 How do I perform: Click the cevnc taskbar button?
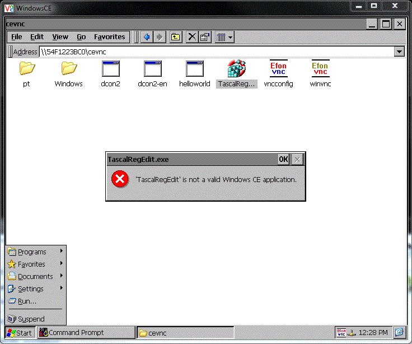(185, 333)
